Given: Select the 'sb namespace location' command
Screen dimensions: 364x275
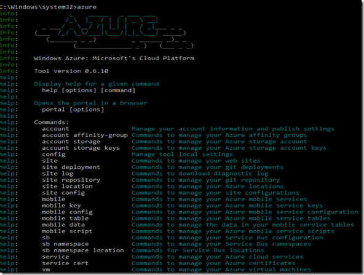Looking at the screenshot, I should tap(83, 250).
